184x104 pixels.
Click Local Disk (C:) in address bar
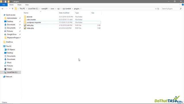(x=33, y=9)
